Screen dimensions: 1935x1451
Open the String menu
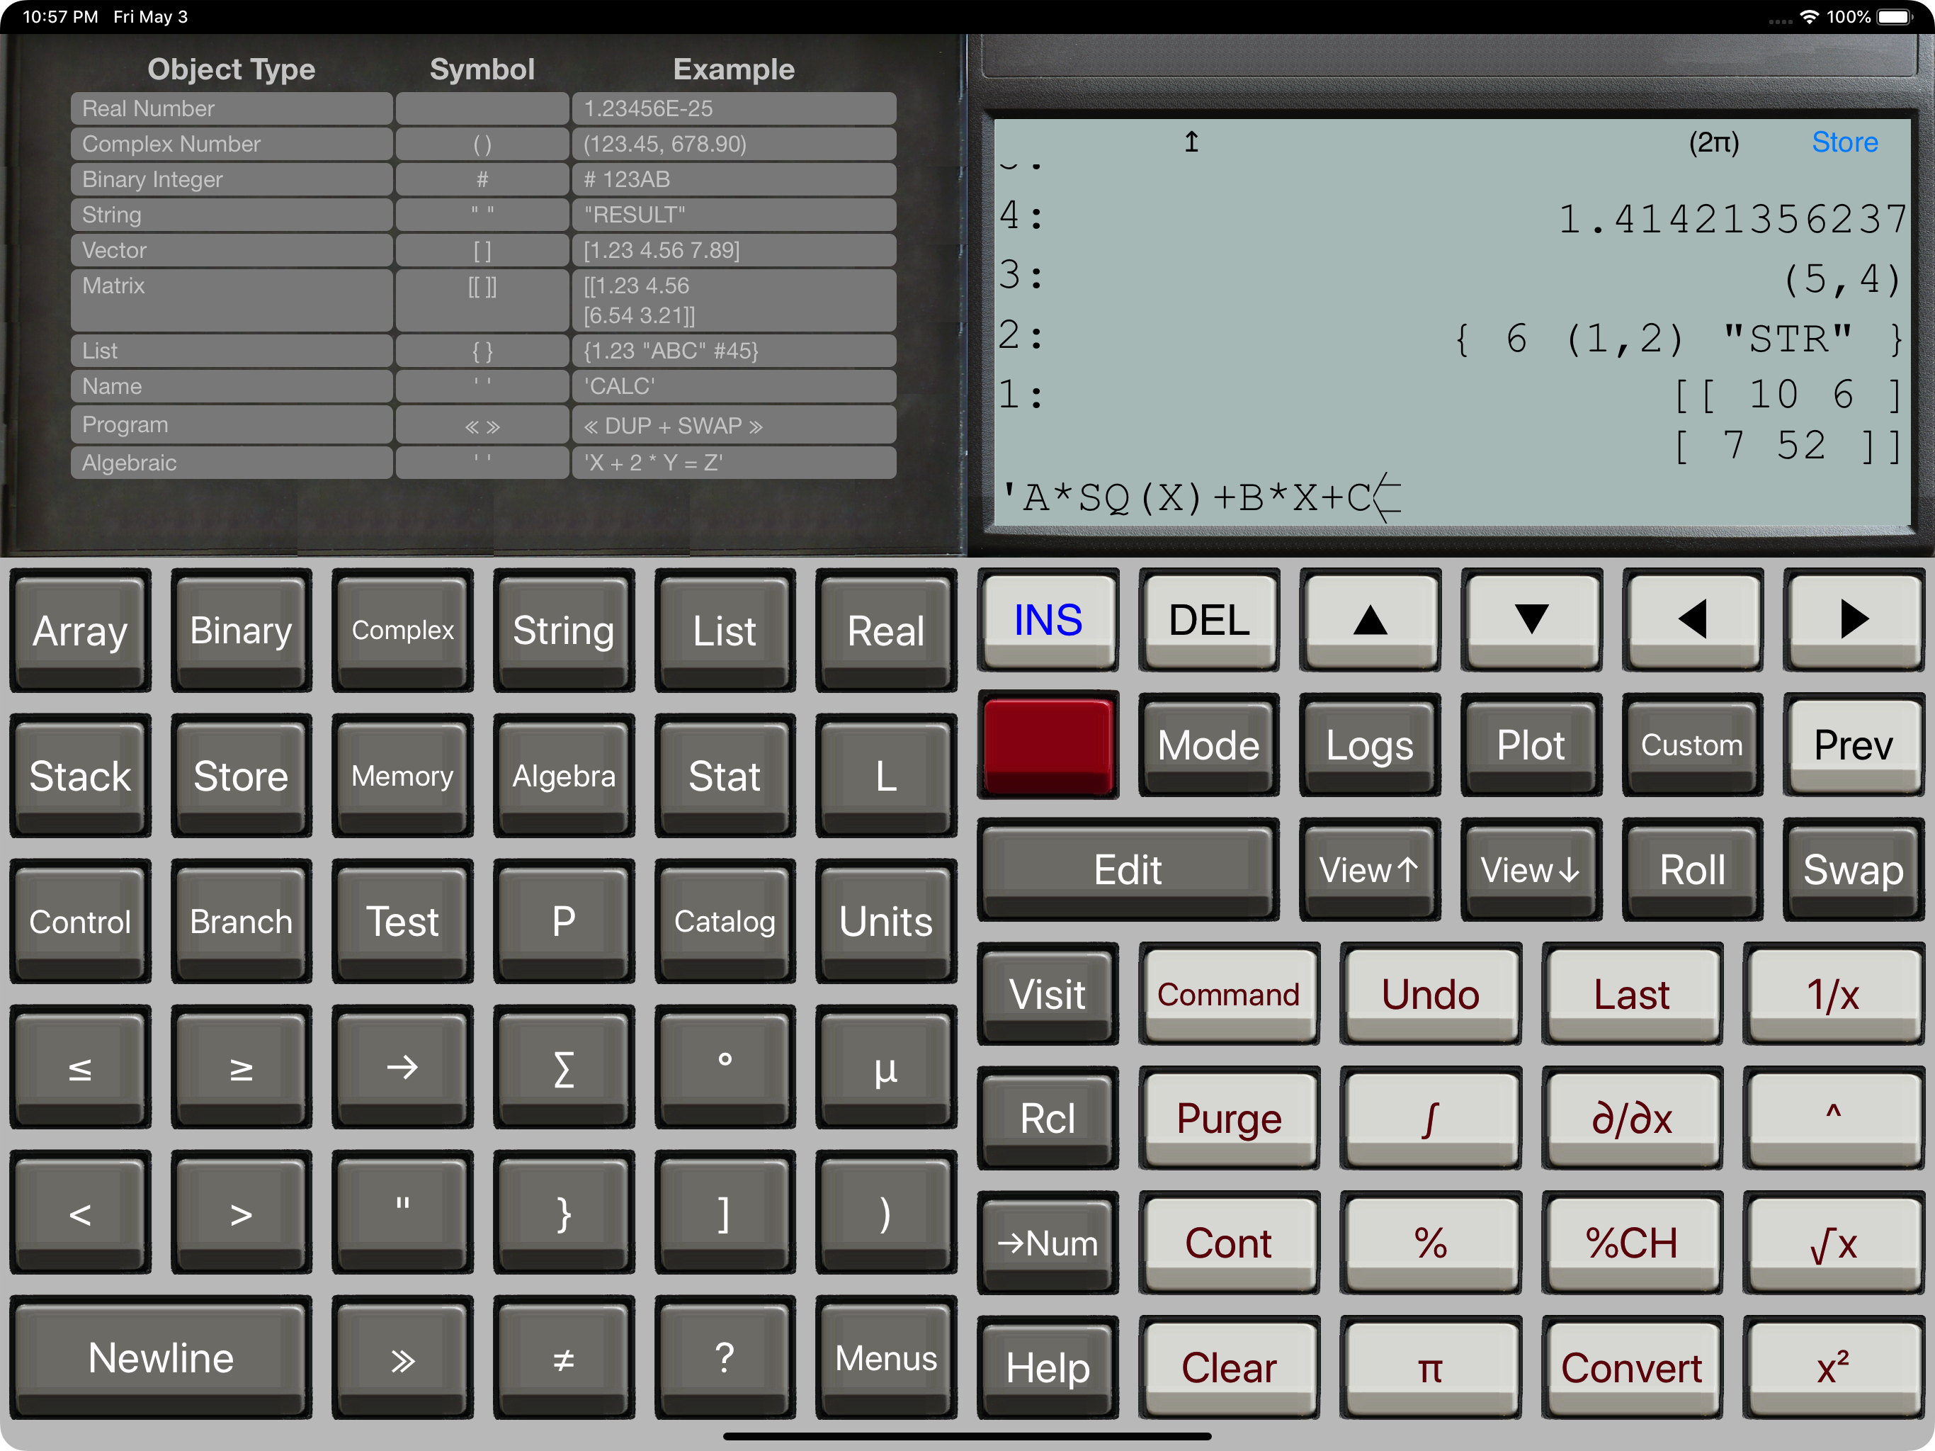[563, 630]
